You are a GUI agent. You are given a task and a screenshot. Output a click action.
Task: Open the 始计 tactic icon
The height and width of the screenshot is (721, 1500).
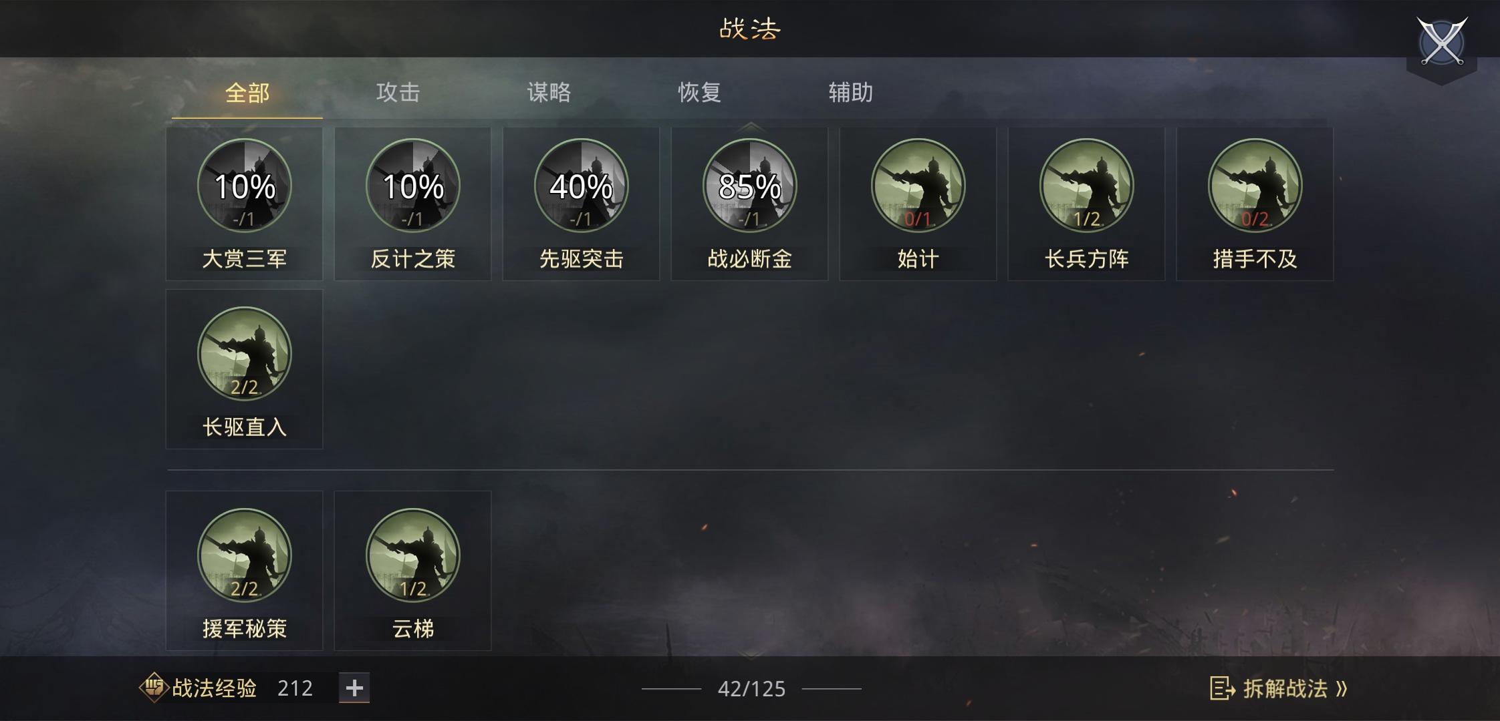click(918, 186)
